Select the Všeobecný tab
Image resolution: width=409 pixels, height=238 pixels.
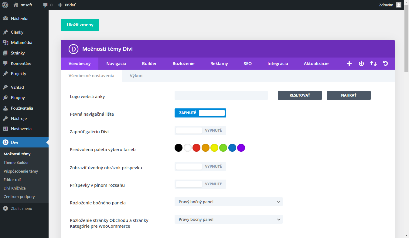click(x=80, y=64)
